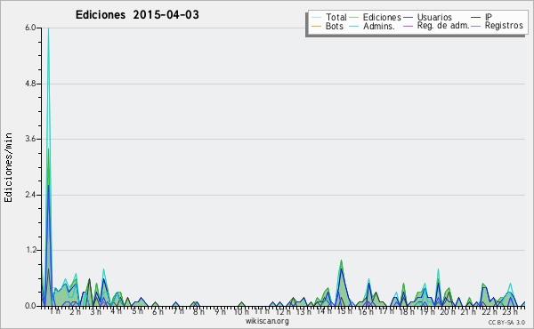Click the 6.0 y-axis value
Viewport: 534px width, 329px height.
click(x=30, y=28)
